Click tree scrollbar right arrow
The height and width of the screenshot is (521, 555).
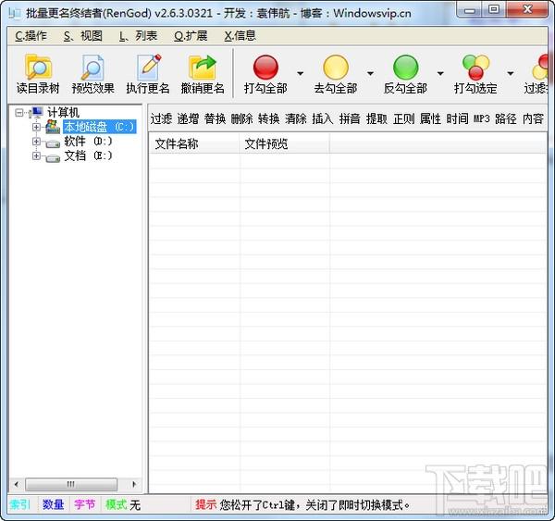(134, 484)
